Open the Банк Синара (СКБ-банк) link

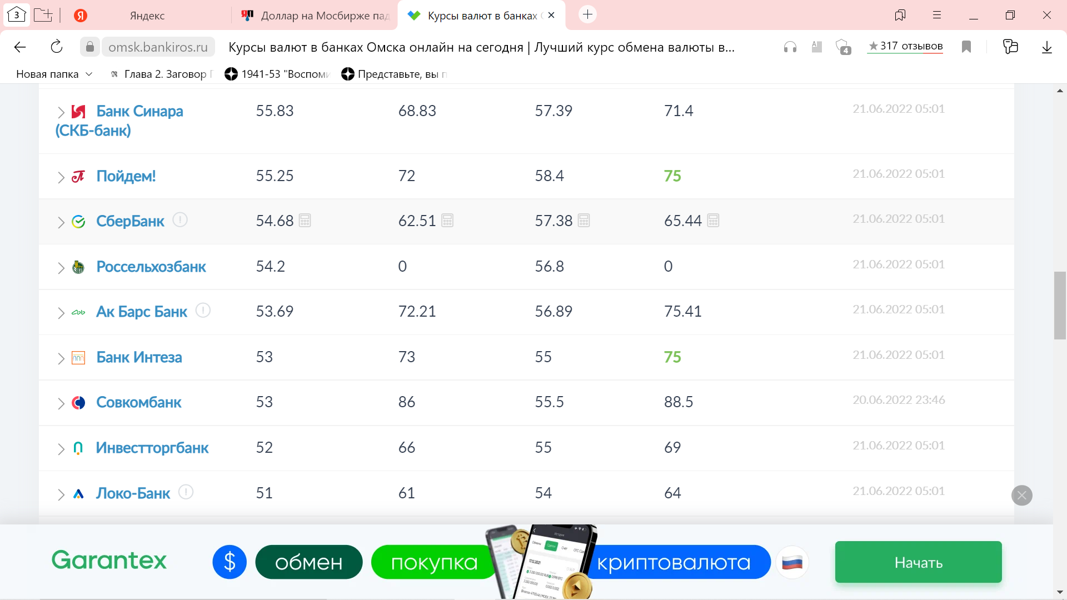tap(119, 121)
